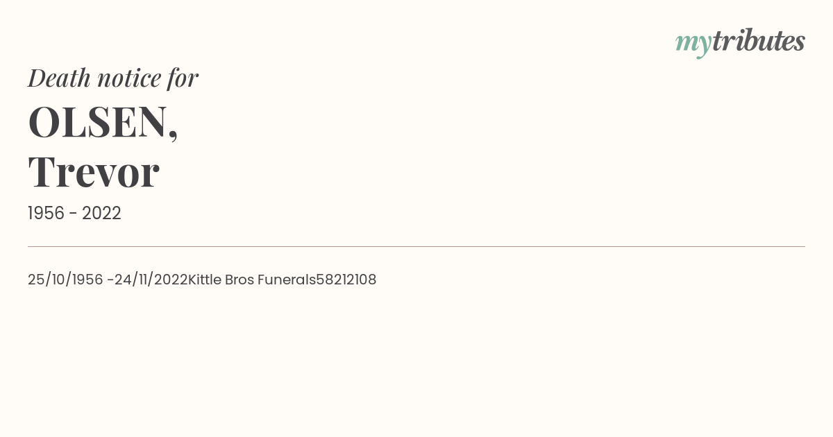Click the surname "OLSEN,"
Screen dimensions: 833x437
pos(103,122)
